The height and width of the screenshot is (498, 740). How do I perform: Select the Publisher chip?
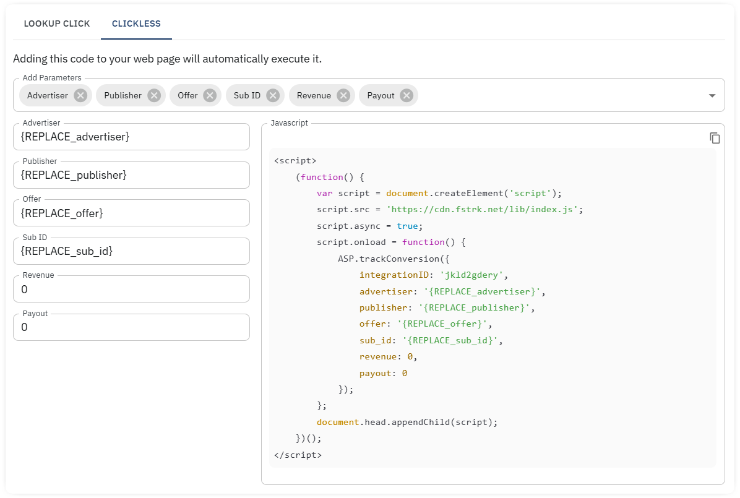[x=123, y=95]
